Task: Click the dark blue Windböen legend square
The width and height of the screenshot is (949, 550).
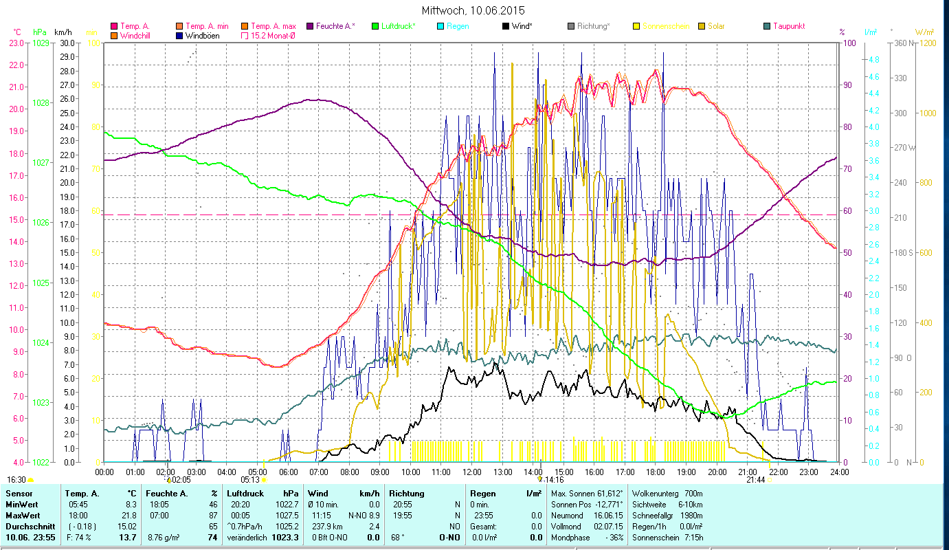Action: click(x=179, y=35)
